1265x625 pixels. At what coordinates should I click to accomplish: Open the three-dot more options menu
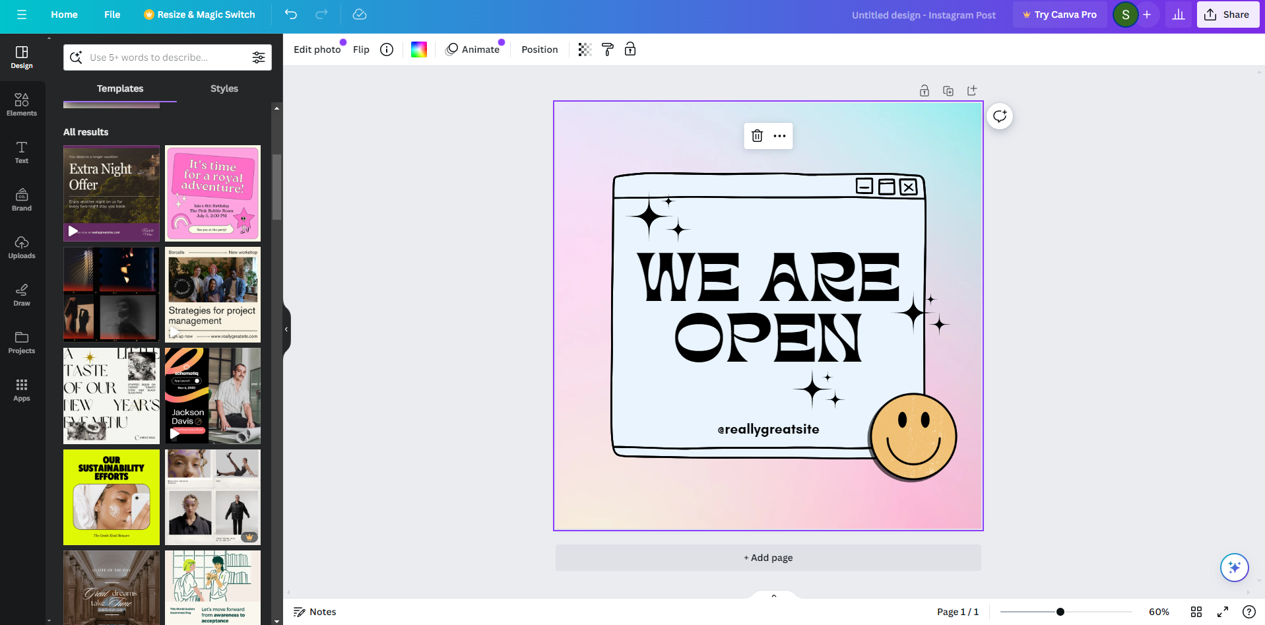pyautogui.click(x=779, y=136)
